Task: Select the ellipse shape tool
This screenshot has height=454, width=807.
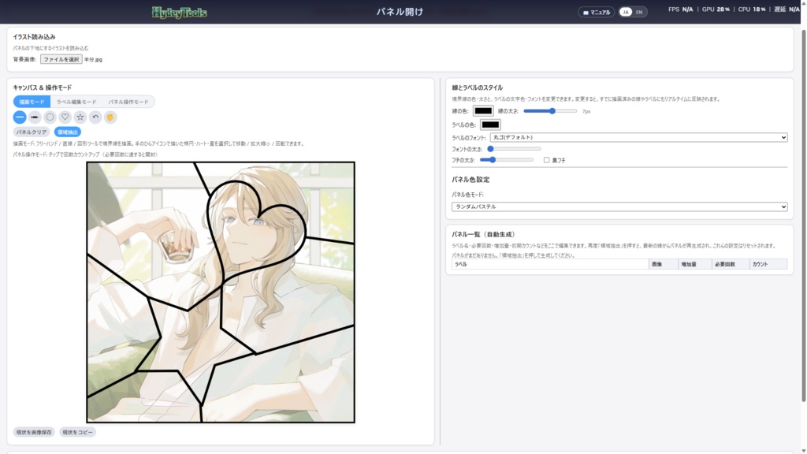Action: (50, 117)
